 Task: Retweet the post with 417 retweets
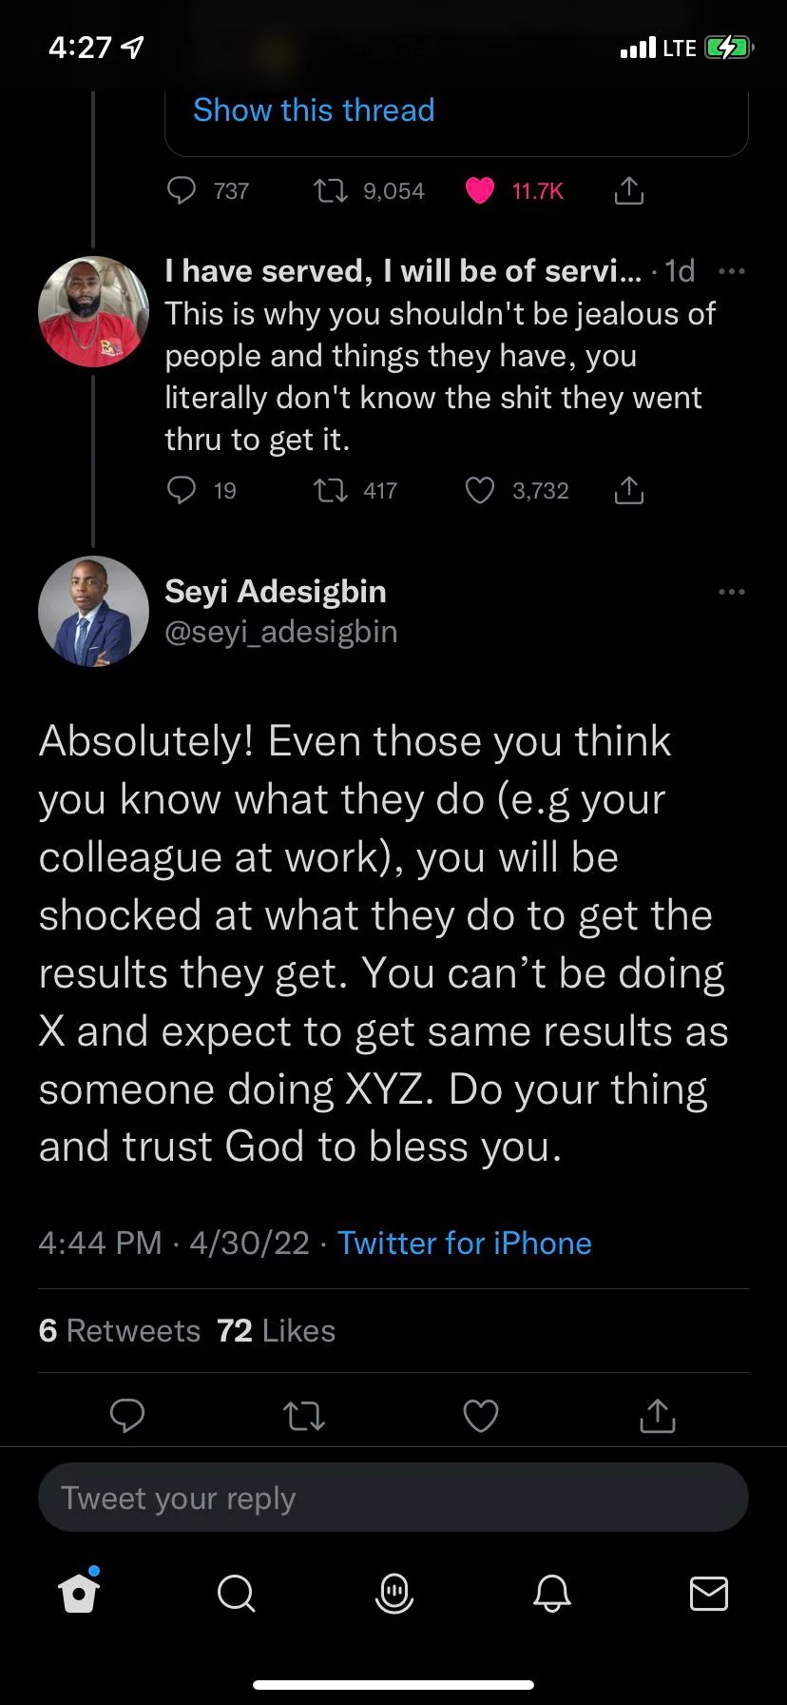click(x=331, y=491)
